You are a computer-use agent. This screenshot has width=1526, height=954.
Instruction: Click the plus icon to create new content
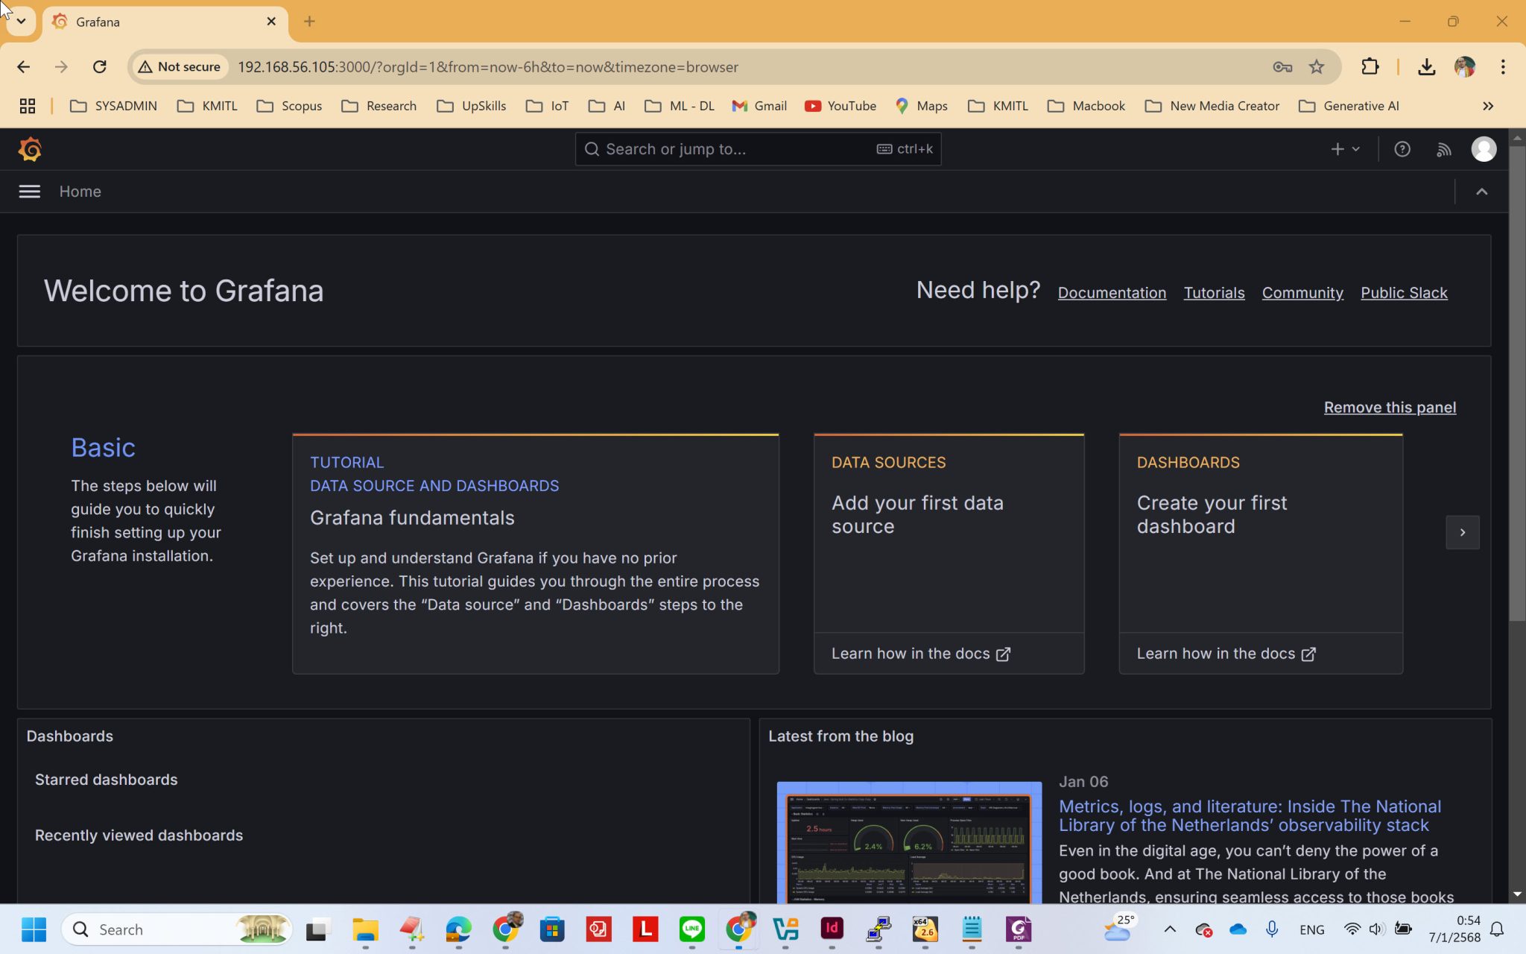point(1337,149)
